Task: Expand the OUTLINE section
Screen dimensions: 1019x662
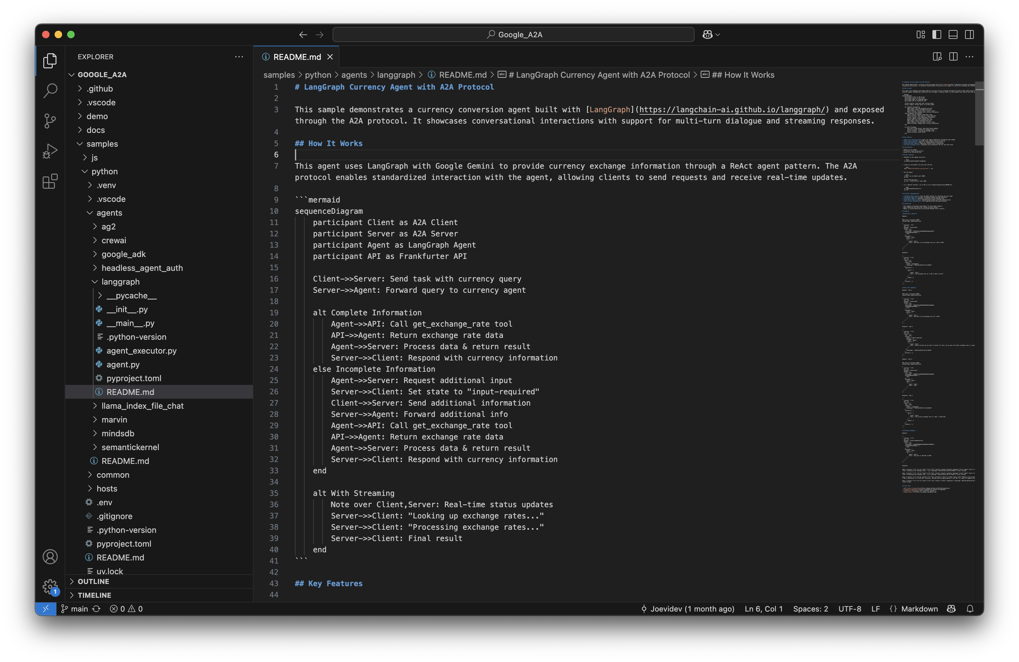Action: click(93, 581)
